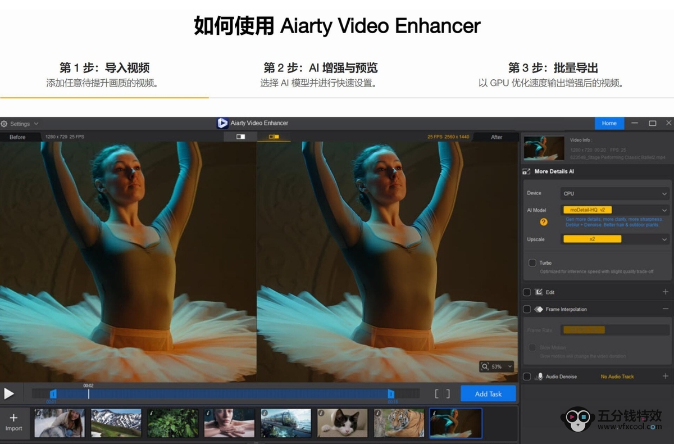Toggle the Slow Motion checkbox
Image resolution: width=674 pixels, height=444 pixels.
point(532,347)
